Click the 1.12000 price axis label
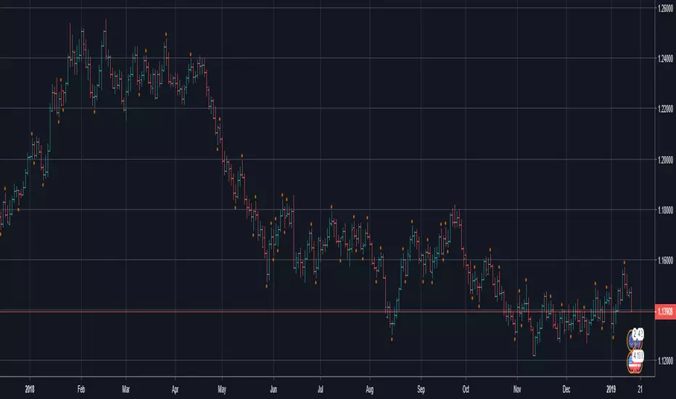 click(665, 361)
